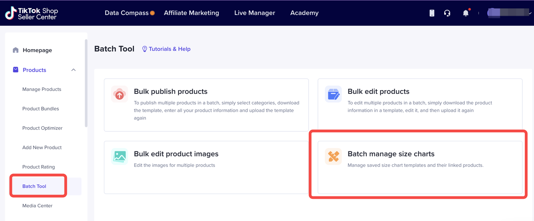Image resolution: width=534 pixels, height=221 pixels.
Task: Click the Bulk edit products icon
Action: pyautogui.click(x=333, y=94)
